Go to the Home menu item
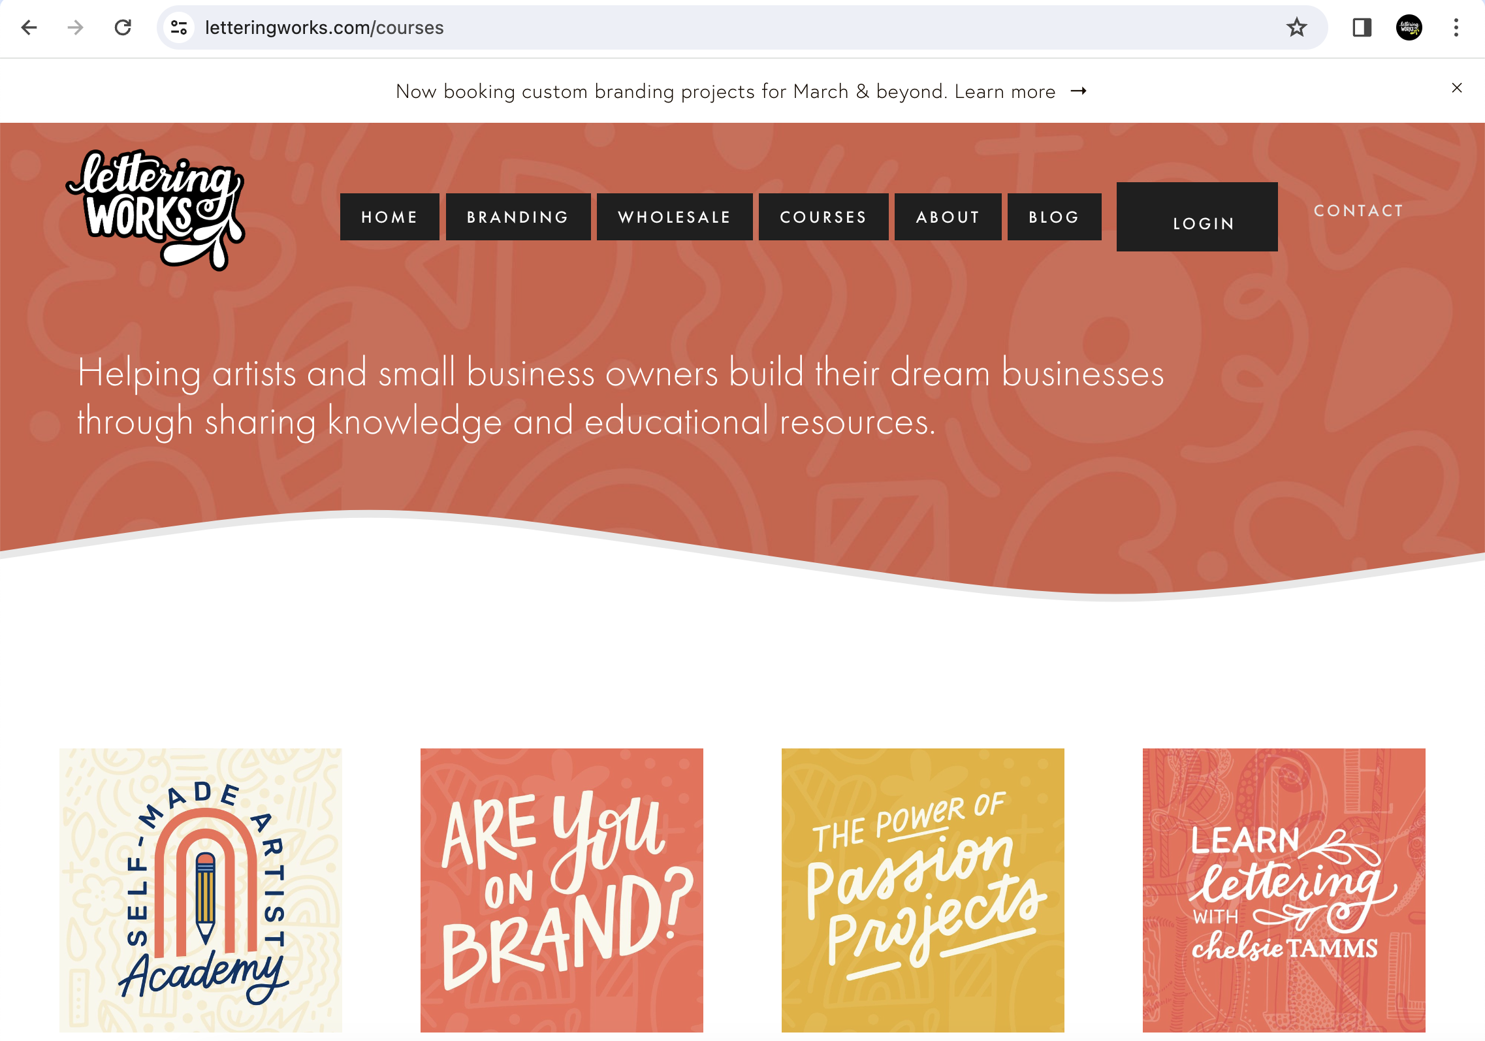This screenshot has height=1041, width=1485. [x=390, y=217]
